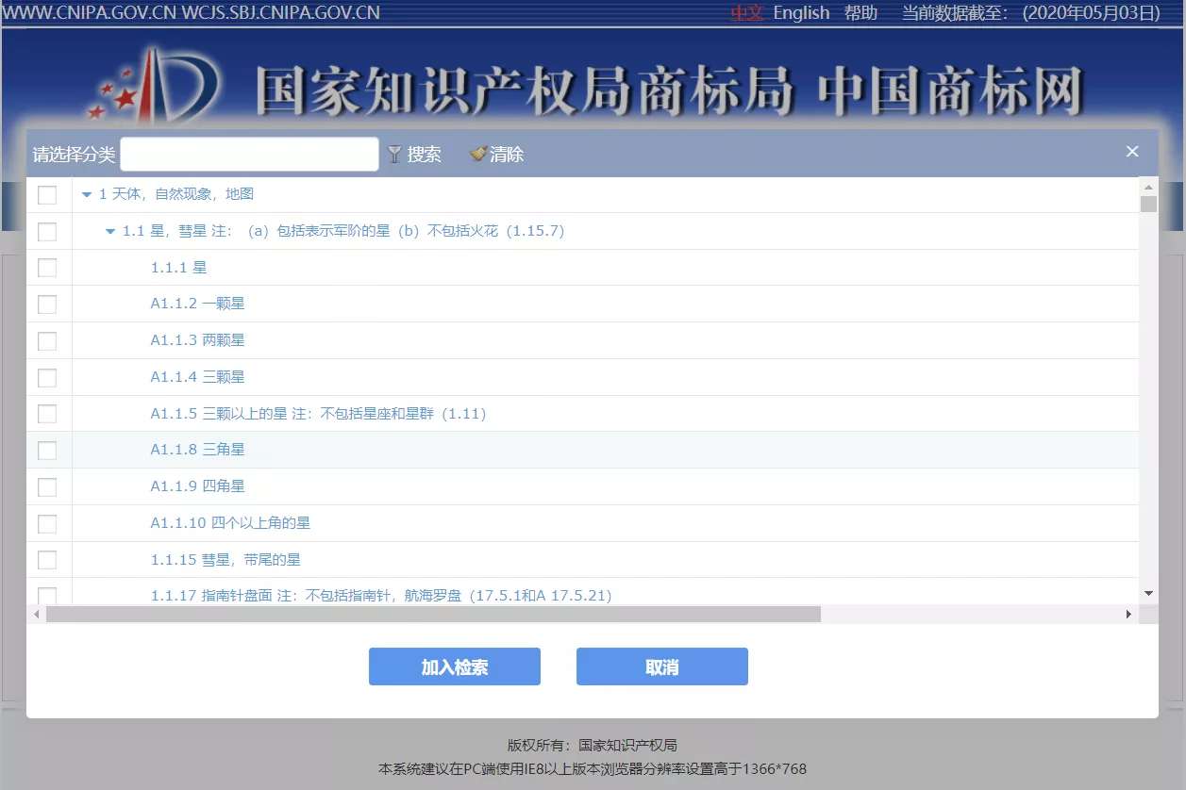Check the box for 1.1.15 彗星,带尾的星

click(47, 560)
